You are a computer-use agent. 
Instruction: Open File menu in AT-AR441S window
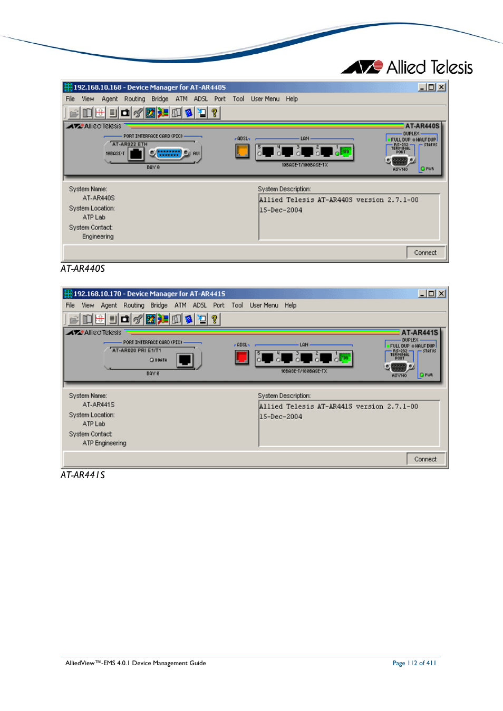tap(70, 305)
